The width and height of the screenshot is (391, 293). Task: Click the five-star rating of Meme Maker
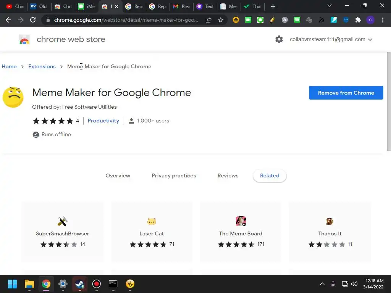[53, 121]
